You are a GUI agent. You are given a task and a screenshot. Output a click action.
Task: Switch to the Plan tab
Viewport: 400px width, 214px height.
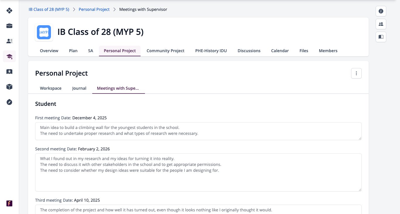tap(73, 51)
